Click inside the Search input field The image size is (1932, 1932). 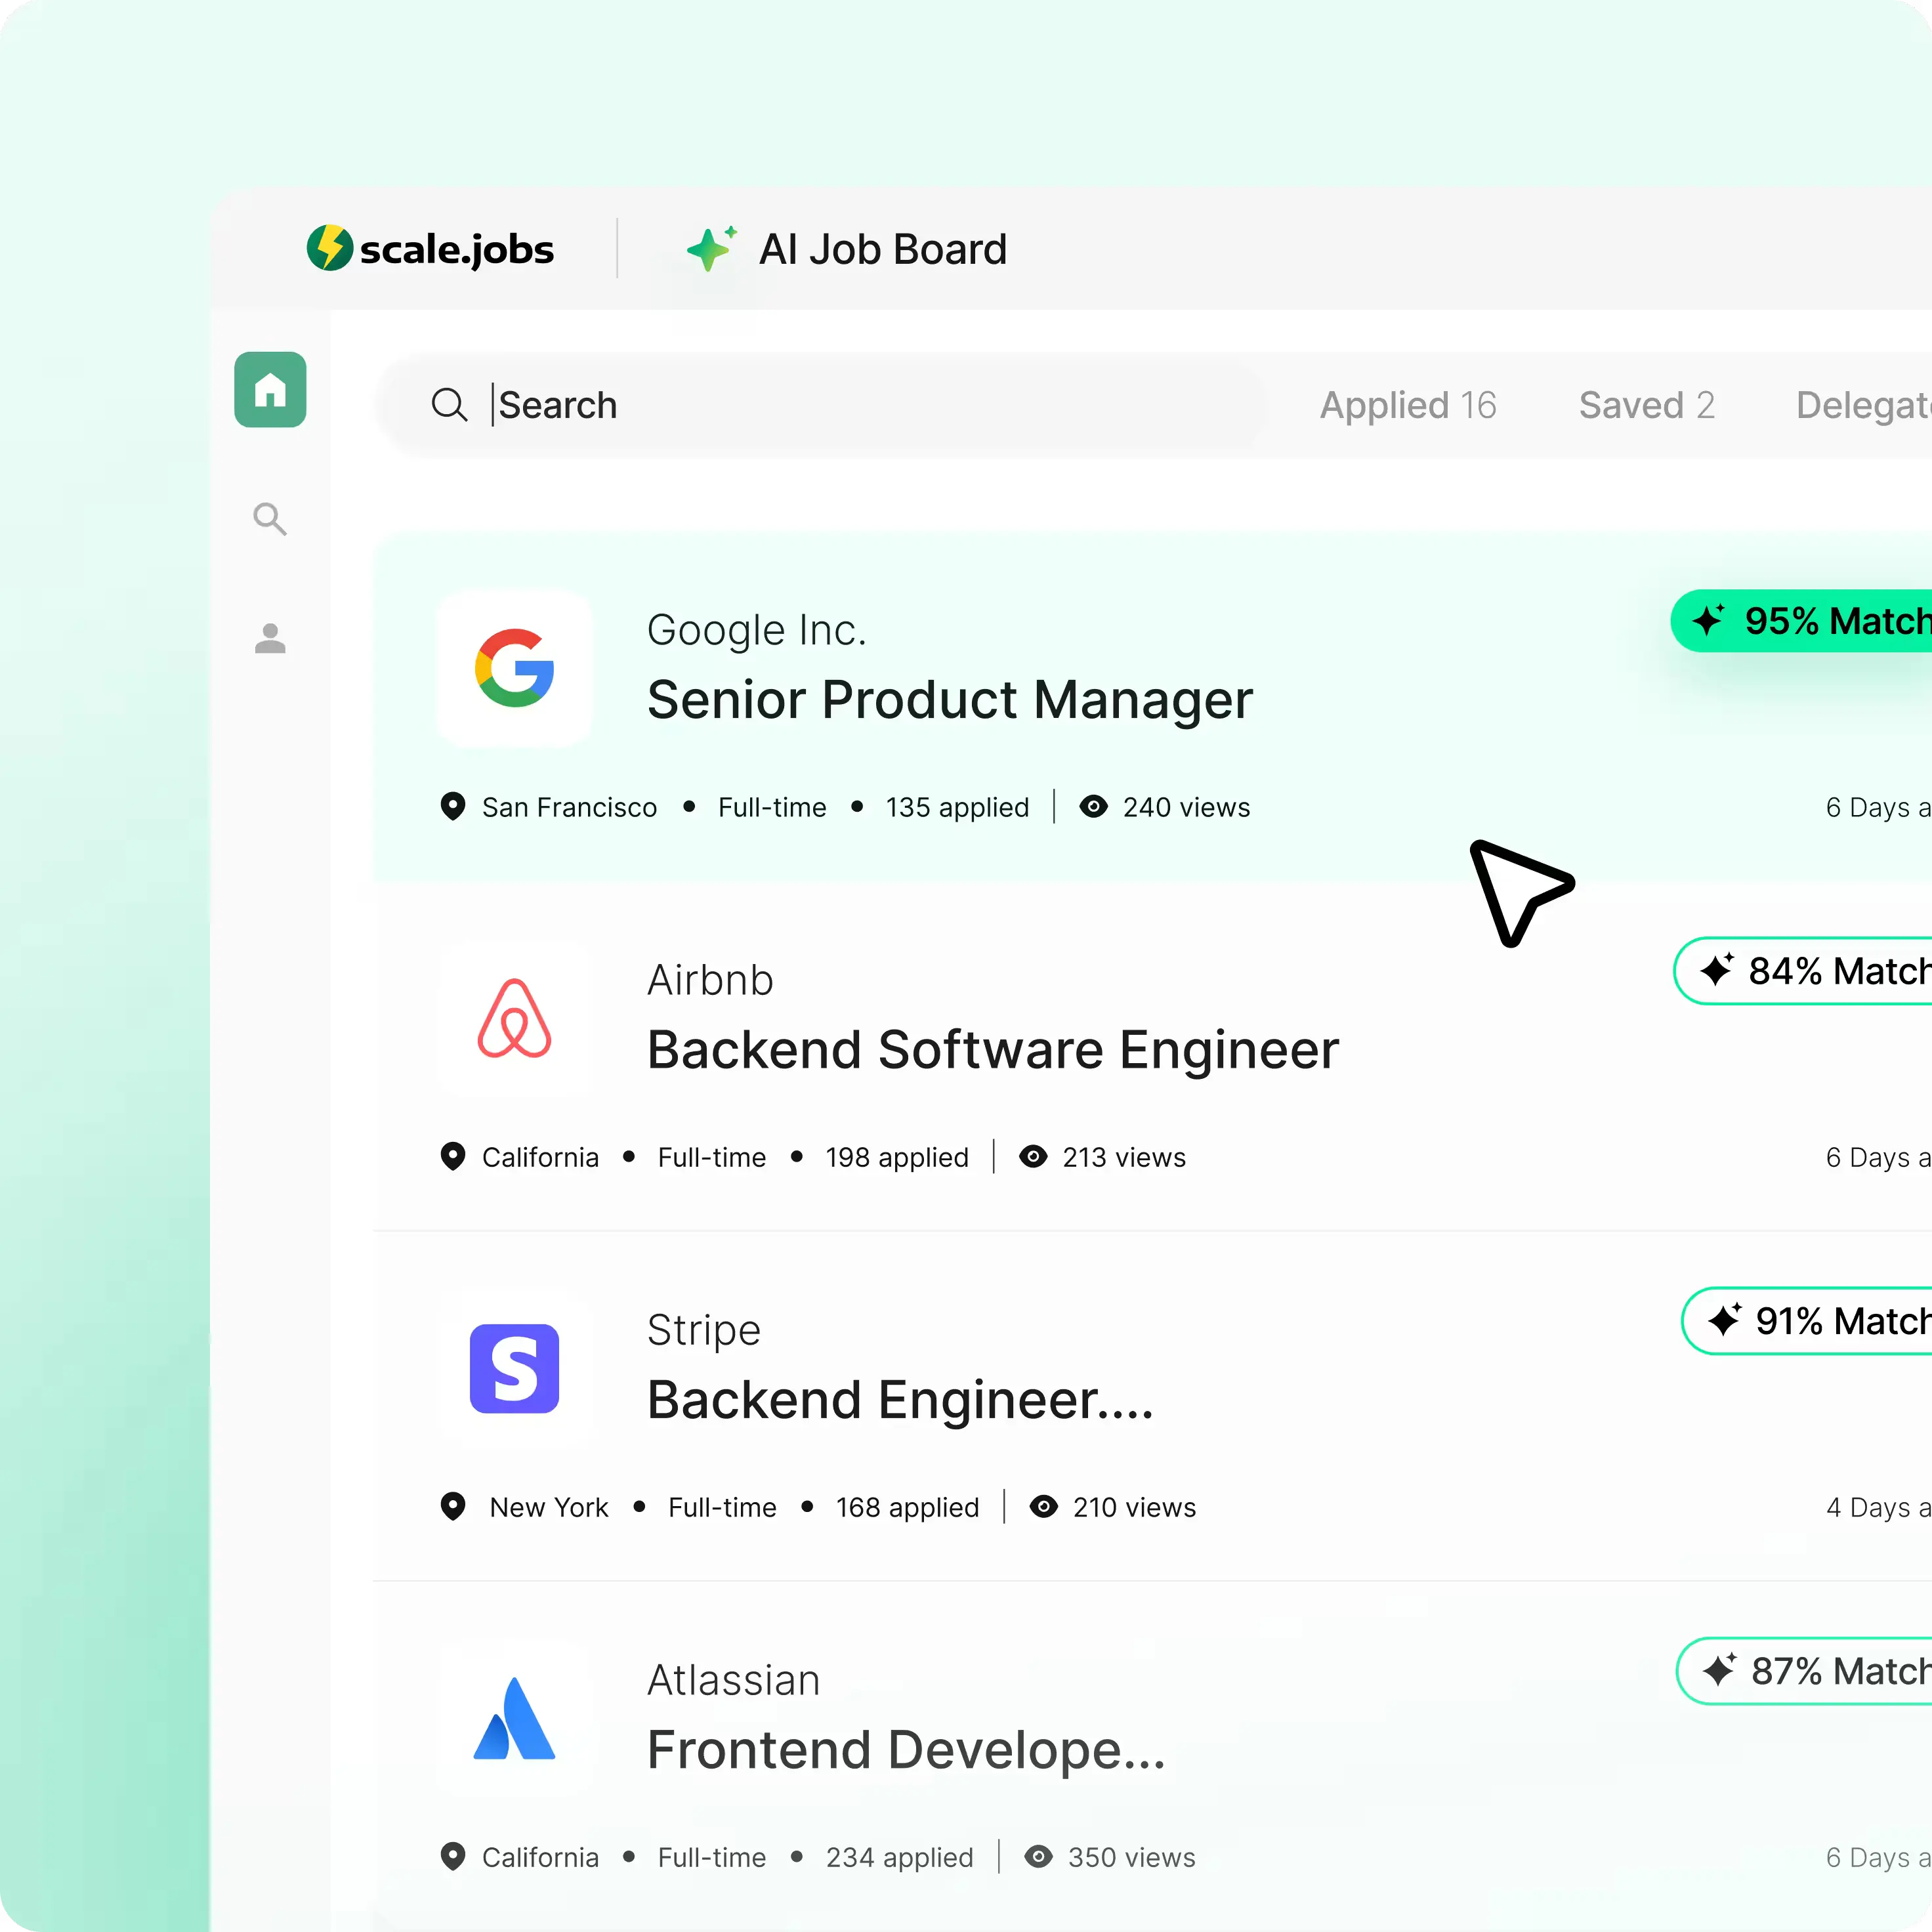(x=800, y=405)
